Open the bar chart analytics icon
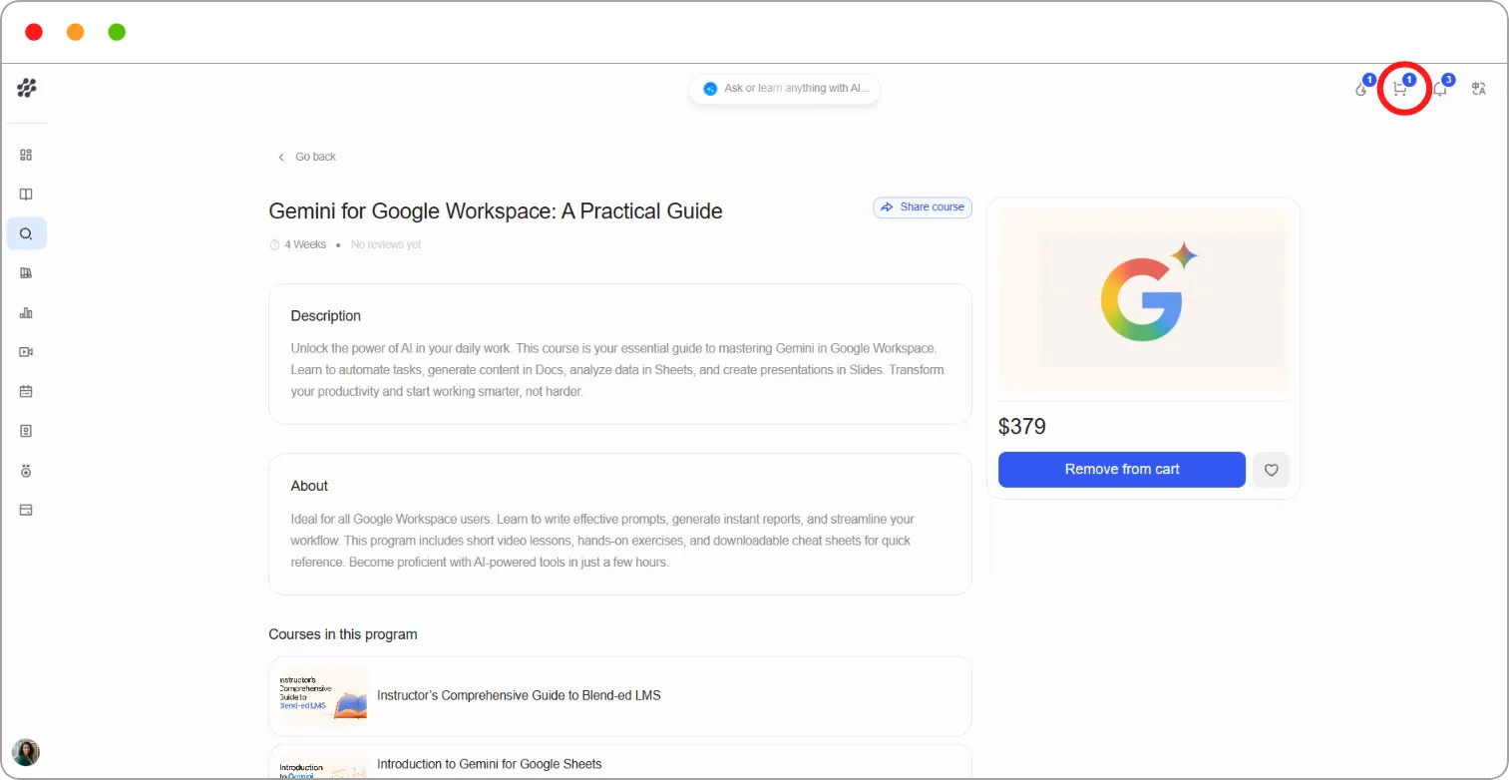1509x780 pixels. tap(26, 312)
